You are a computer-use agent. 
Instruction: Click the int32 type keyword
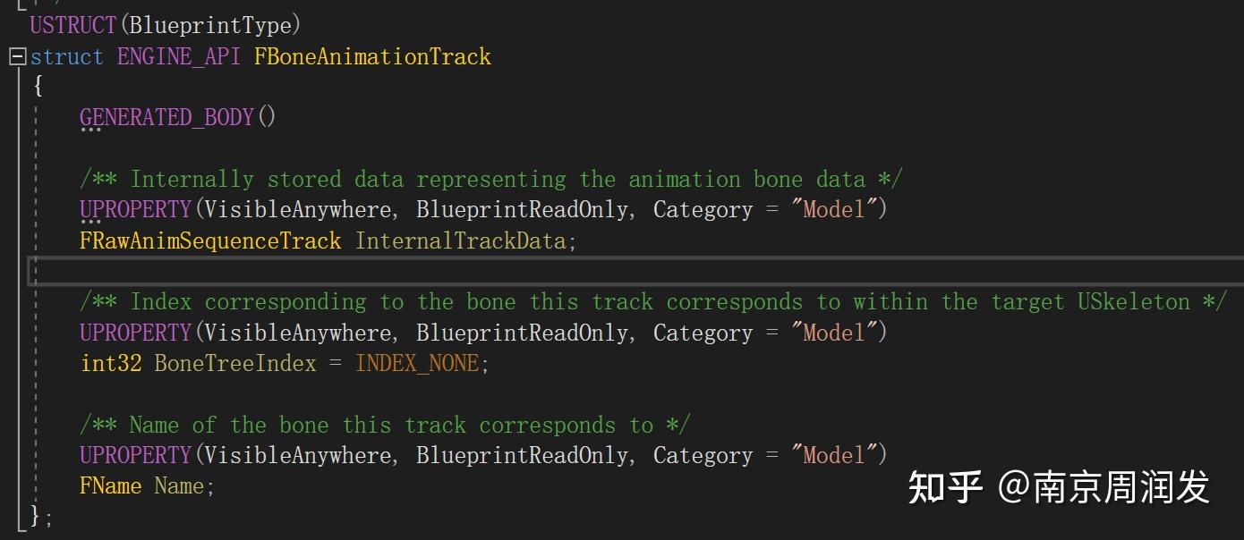(x=111, y=363)
